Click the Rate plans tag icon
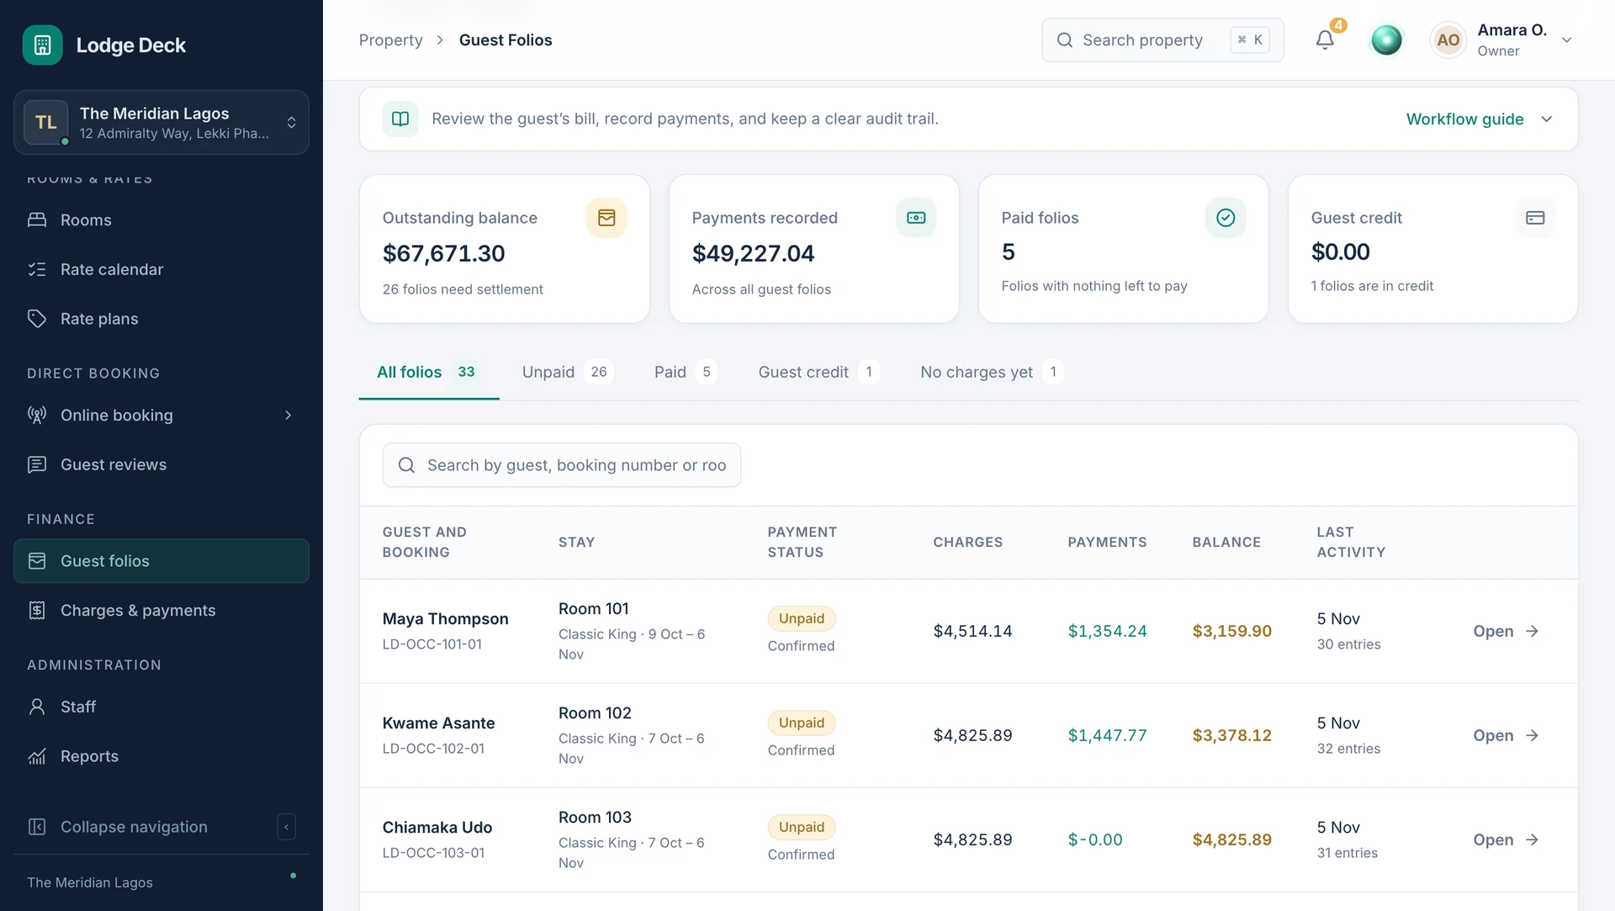This screenshot has width=1615, height=911. click(x=37, y=319)
